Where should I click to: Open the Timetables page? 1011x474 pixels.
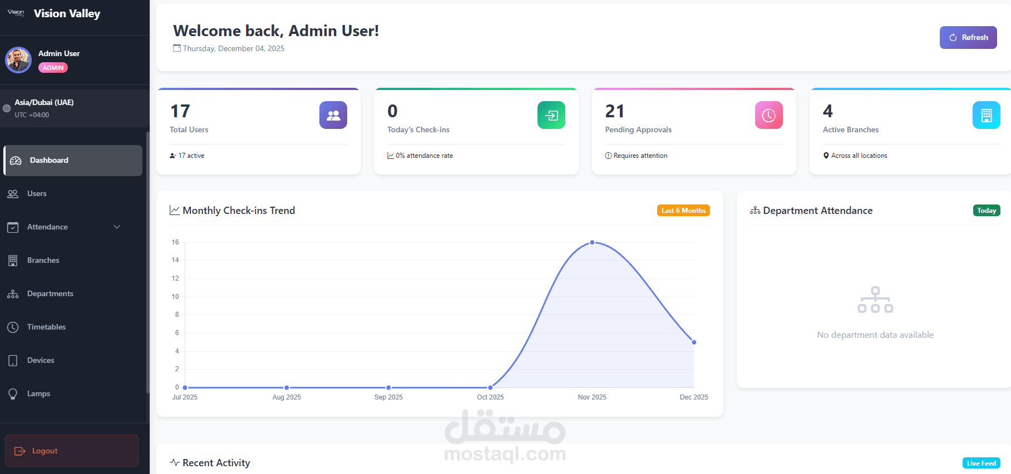pos(73,327)
